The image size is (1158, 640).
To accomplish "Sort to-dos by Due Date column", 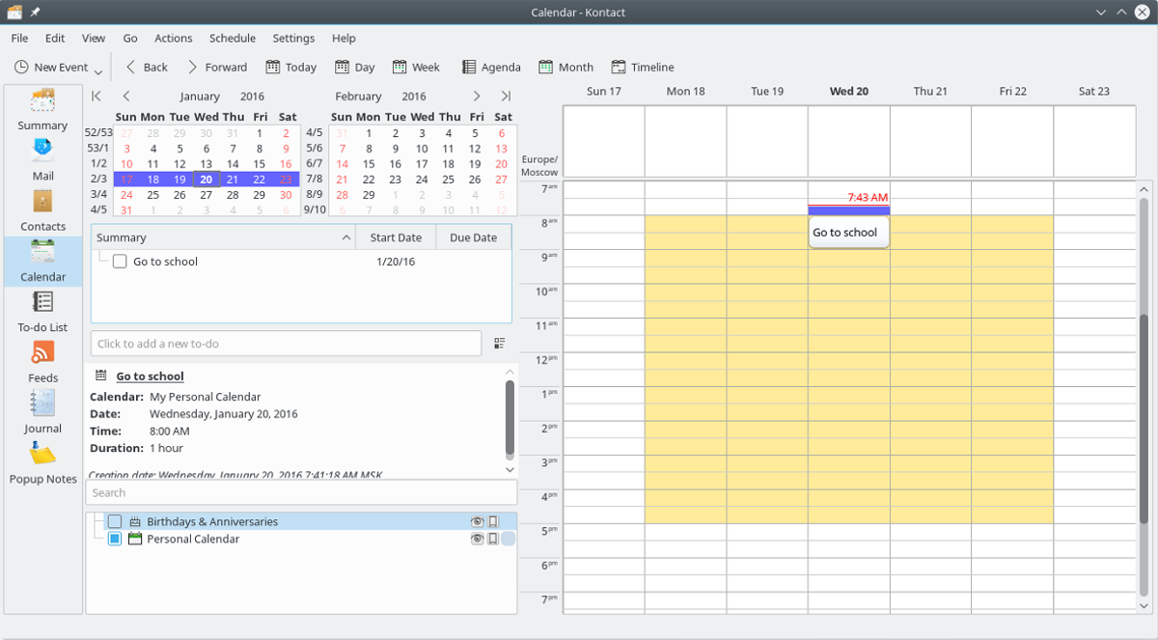I will (x=473, y=237).
